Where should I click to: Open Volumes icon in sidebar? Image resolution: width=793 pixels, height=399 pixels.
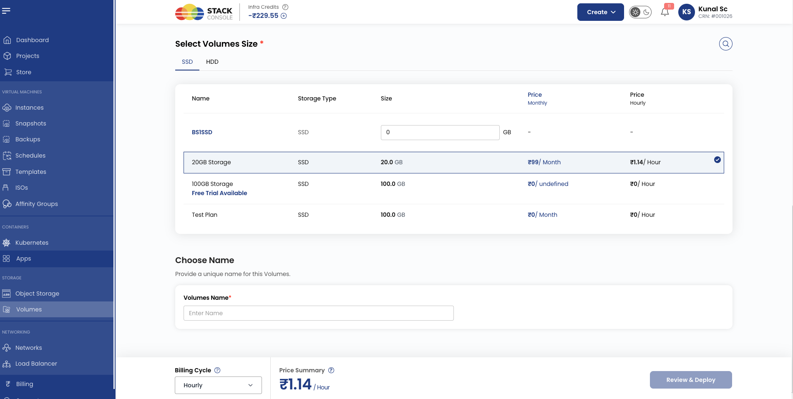[x=7, y=309]
